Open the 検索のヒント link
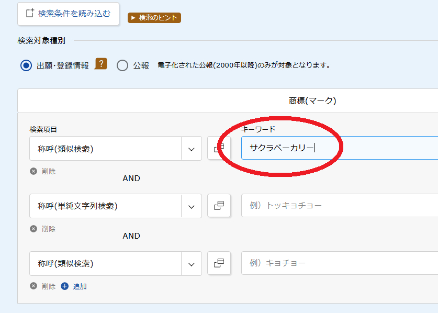Viewport: 438px width, 313px height. tap(154, 18)
